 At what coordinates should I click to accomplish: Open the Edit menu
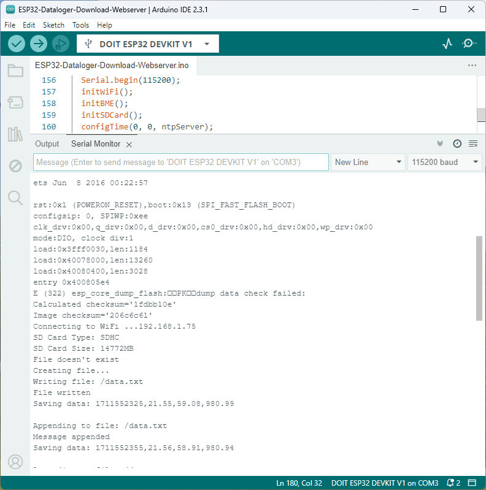(x=29, y=25)
